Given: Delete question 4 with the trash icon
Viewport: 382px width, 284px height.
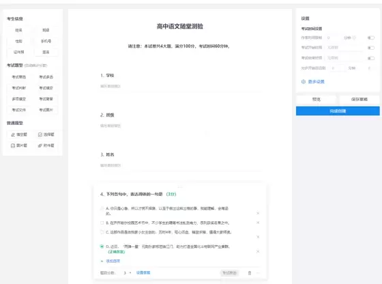Looking at the screenshot, I should click(x=250, y=273).
